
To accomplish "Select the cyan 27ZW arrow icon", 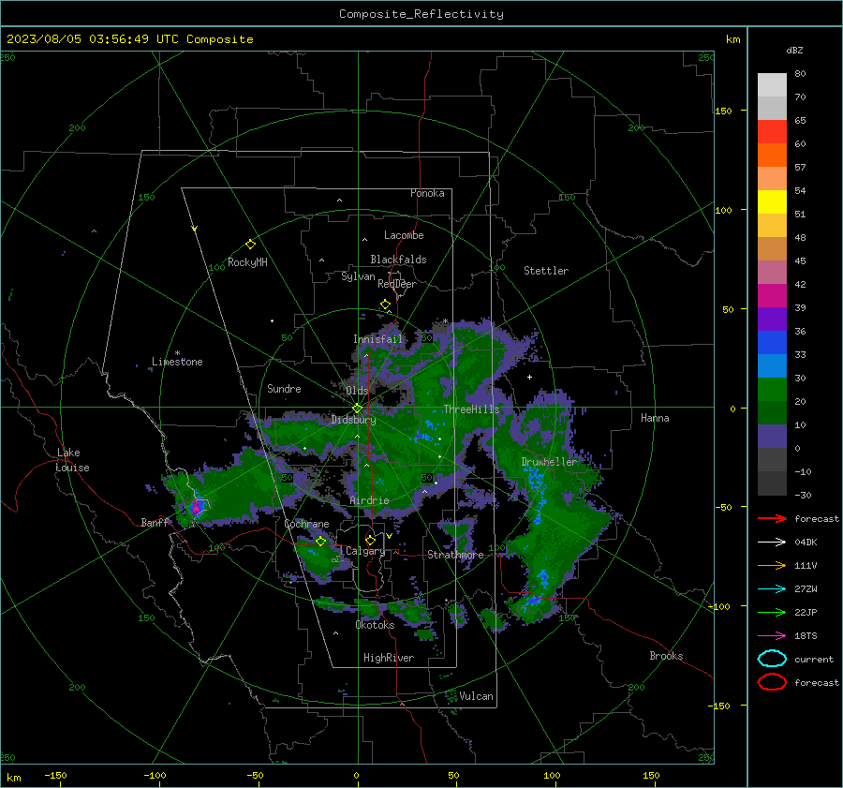I will 772,589.
